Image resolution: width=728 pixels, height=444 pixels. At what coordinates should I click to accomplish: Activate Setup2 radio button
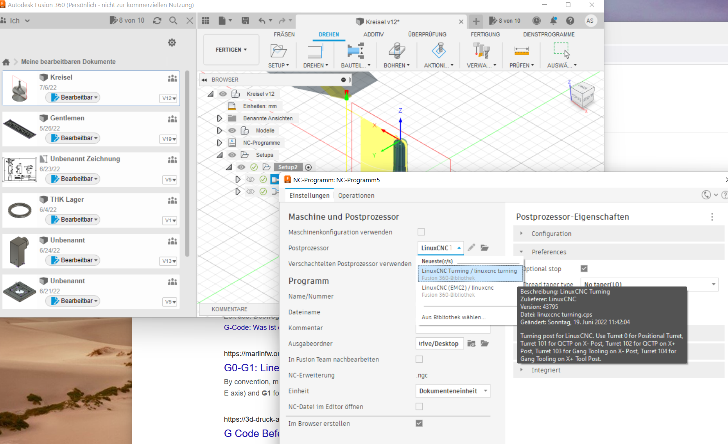(x=308, y=167)
